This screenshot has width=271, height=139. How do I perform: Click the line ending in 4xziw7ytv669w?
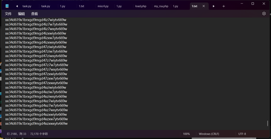(36, 92)
